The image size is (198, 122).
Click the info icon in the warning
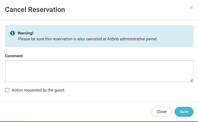[12, 33]
